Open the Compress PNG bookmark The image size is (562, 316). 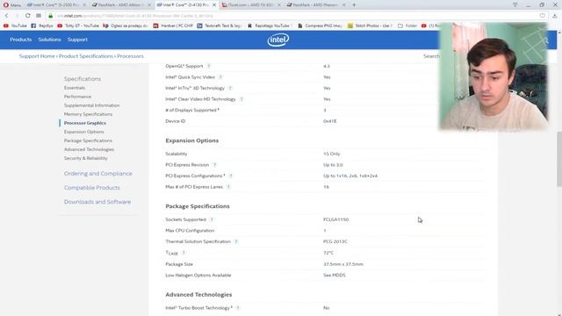pyautogui.click(x=320, y=25)
